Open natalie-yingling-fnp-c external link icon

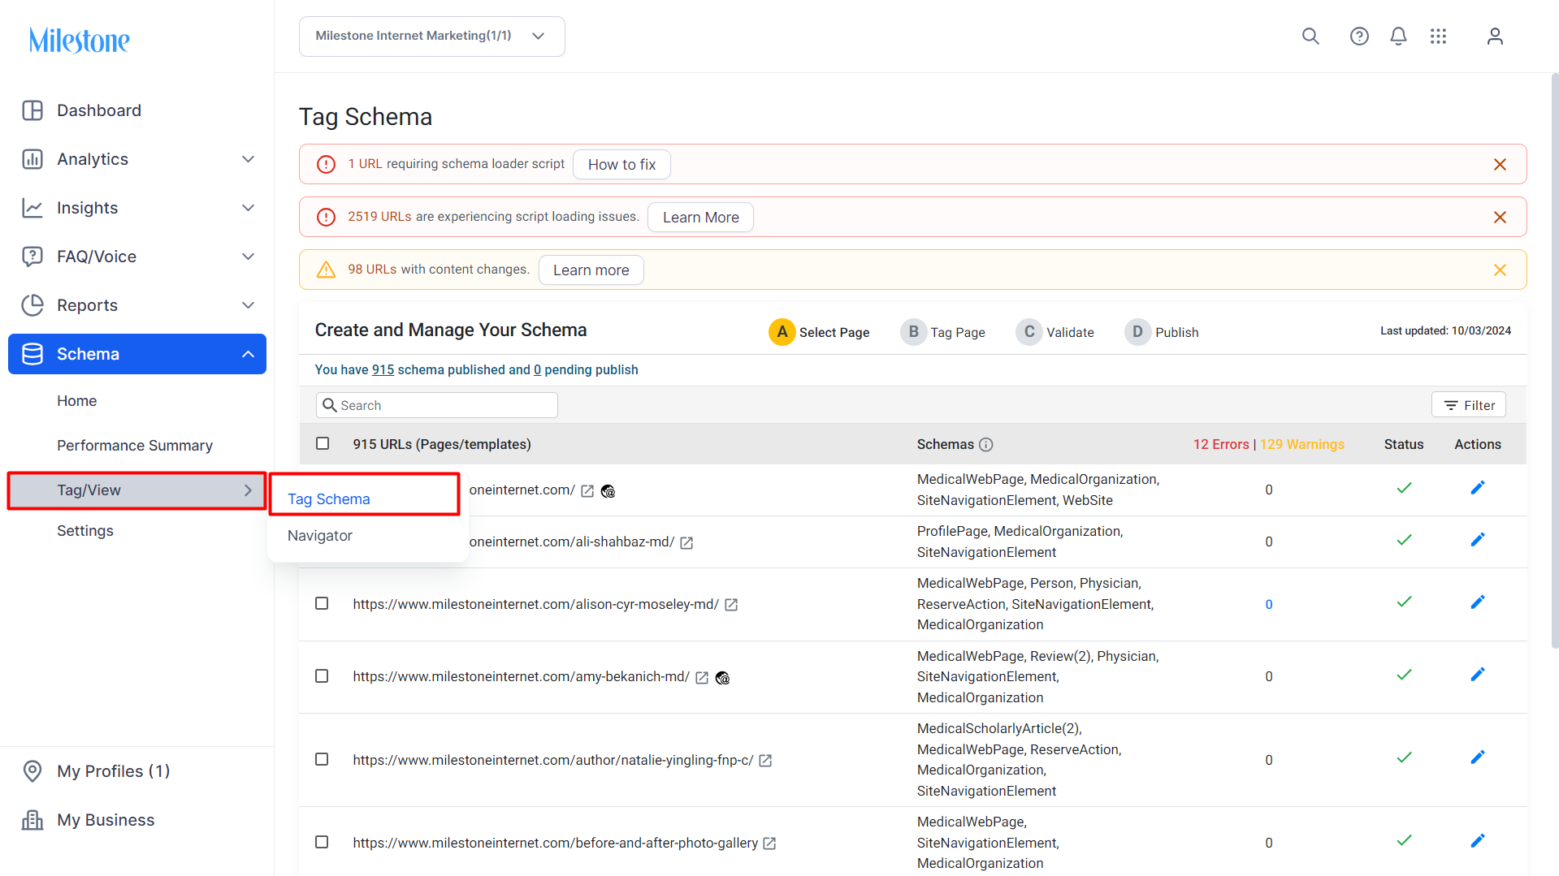pyautogui.click(x=765, y=761)
